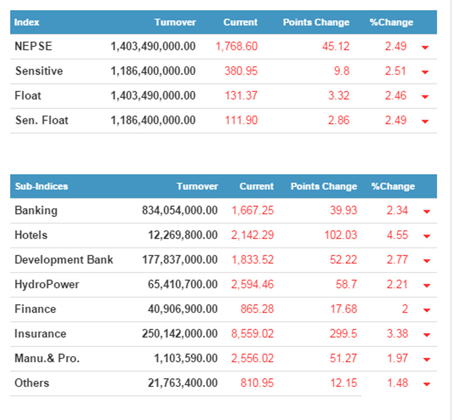Select the Sensitive index name

pos(39,71)
